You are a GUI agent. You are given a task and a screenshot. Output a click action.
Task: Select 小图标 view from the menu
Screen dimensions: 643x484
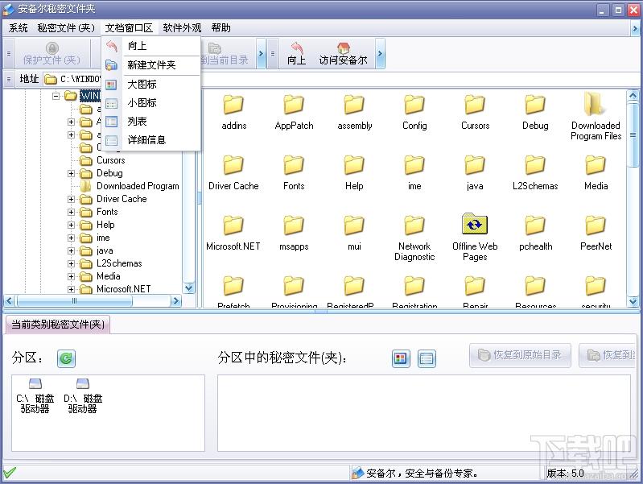click(x=142, y=102)
